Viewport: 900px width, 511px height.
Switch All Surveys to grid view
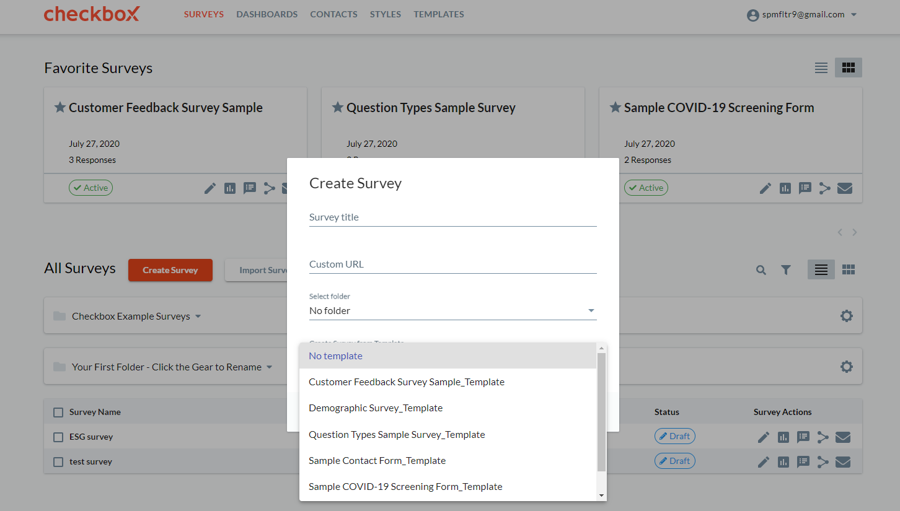(x=849, y=269)
